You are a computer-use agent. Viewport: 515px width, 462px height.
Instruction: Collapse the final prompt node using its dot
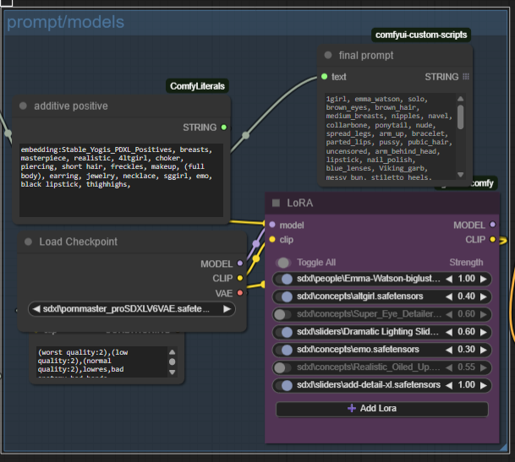pyautogui.click(x=330, y=55)
